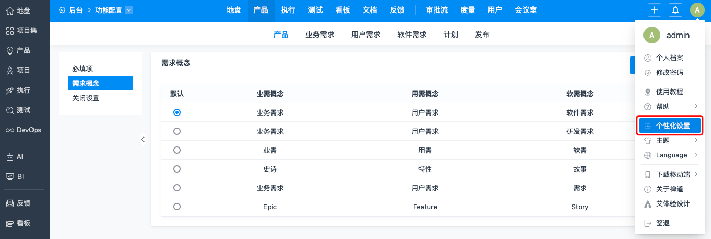This screenshot has width=711, height=239.
Task: Click 签退 to log out
Action: pos(662,223)
